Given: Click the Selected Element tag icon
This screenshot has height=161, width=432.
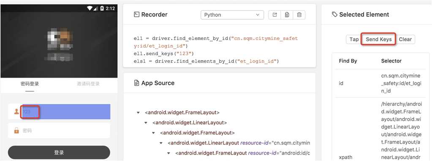Looking at the screenshot, I should click(x=334, y=15).
